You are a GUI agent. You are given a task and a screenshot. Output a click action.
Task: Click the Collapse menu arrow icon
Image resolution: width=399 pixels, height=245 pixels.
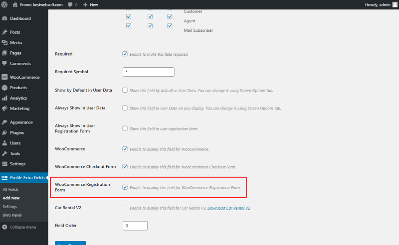pyautogui.click(x=4, y=227)
